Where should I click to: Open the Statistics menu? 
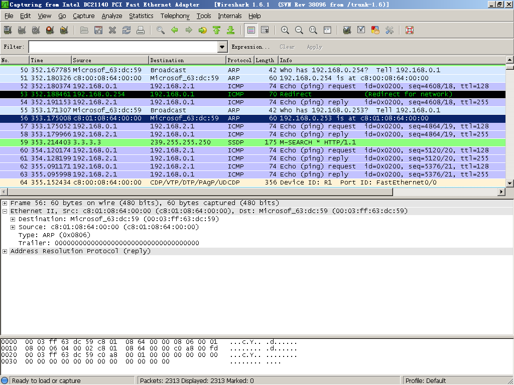pos(141,16)
